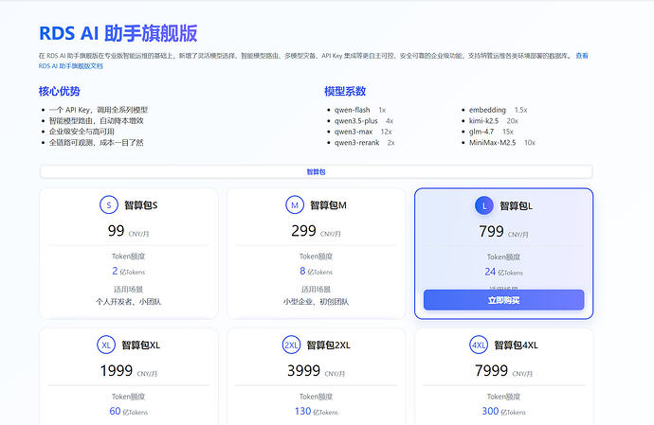The image size is (654, 425).
Task: Select the 智算包 tab bar
Action: pos(317,171)
